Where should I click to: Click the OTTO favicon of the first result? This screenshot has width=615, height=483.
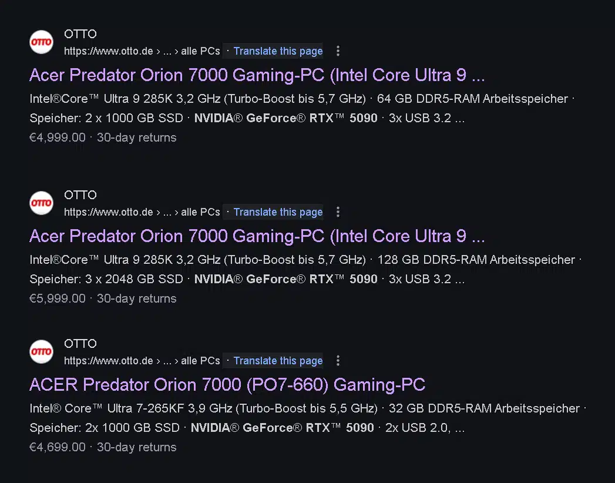[41, 42]
